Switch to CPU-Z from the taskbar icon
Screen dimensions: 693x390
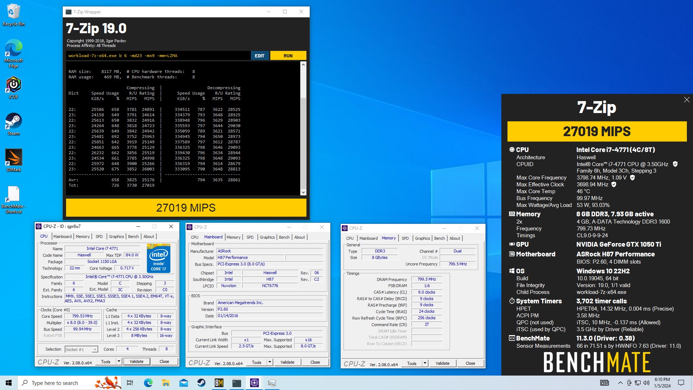[x=254, y=383]
